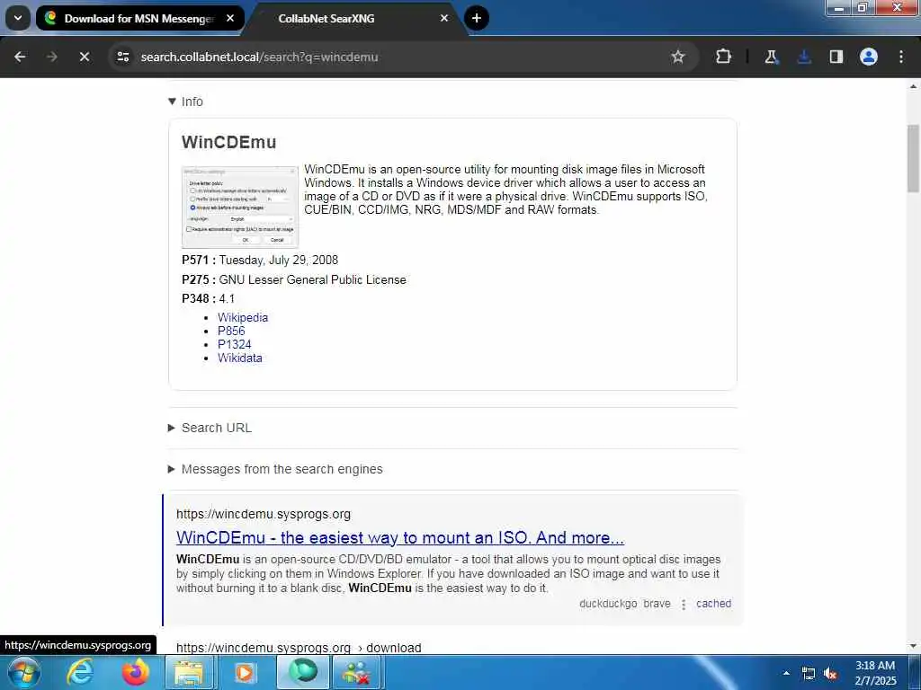
Task: Click the scrollbar up arrow
Action: (913, 86)
